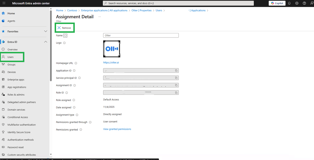The width and height of the screenshot is (314, 160).
Task: Copy the Assignment ID value
Action: (x=176, y=85)
